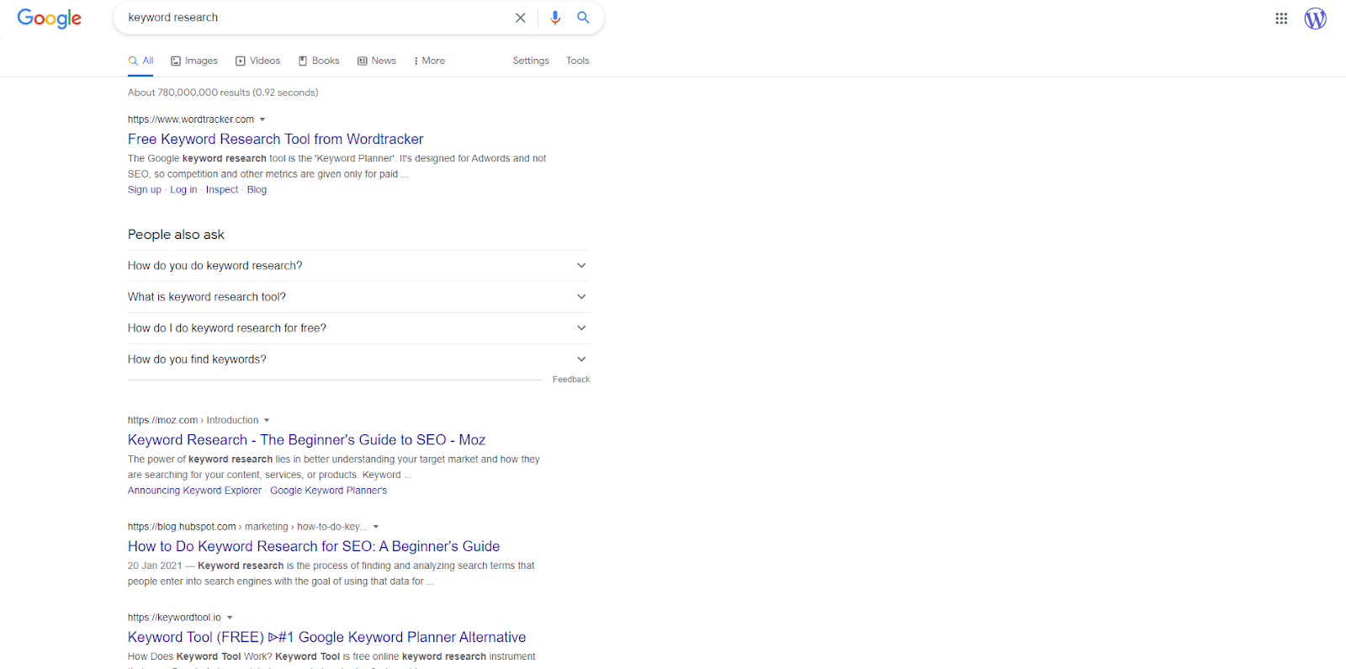Click the Feedback link below People also ask
This screenshot has width=1346, height=669.
[x=571, y=380]
